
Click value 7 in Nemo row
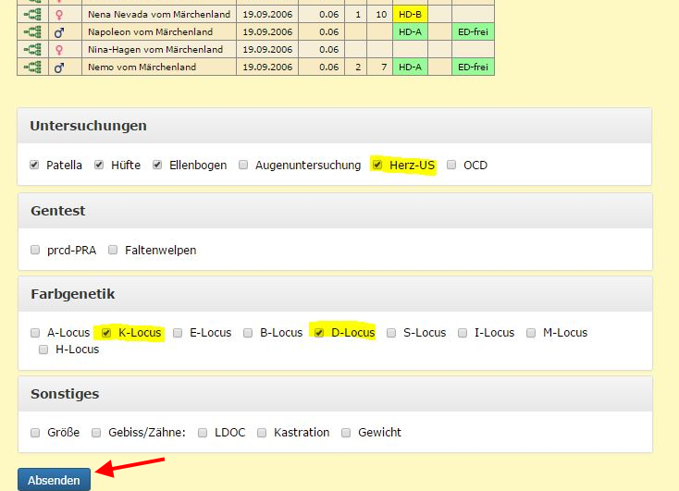click(384, 68)
